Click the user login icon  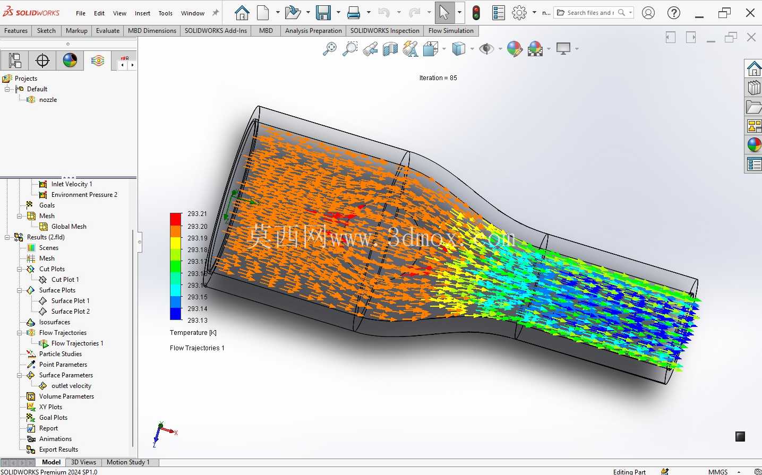[648, 13]
